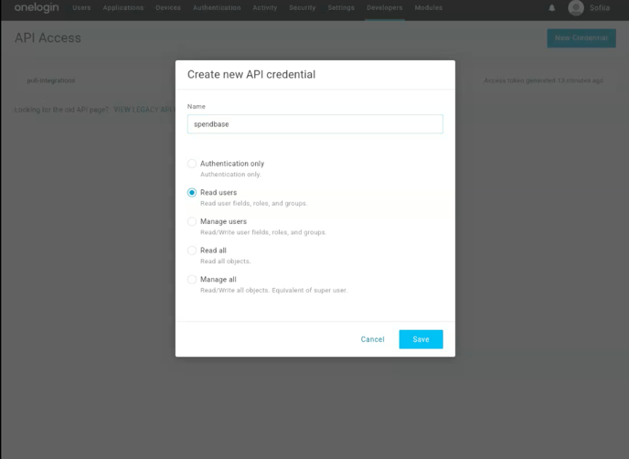This screenshot has width=629, height=459.
Task: Click the API Access page title
Action: 48,37
